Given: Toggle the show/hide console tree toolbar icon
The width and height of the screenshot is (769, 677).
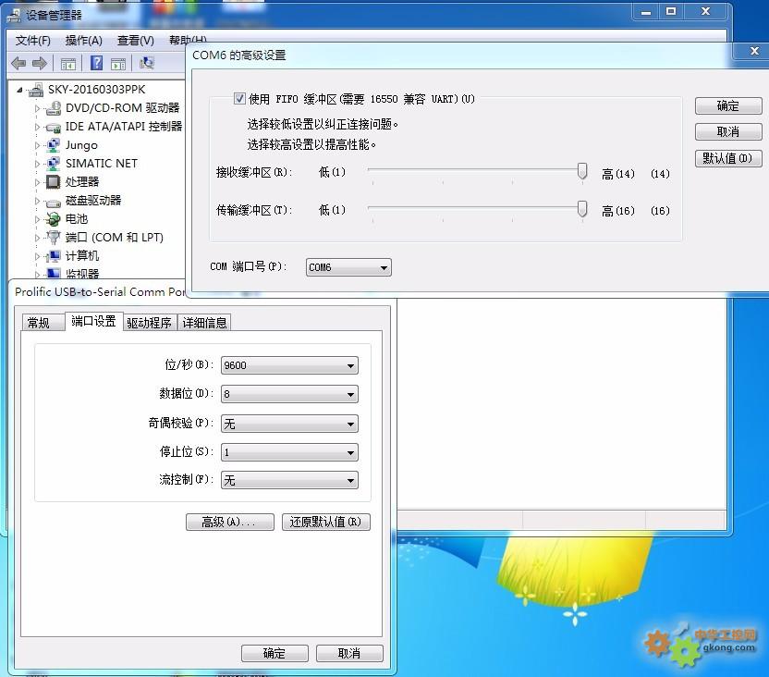Looking at the screenshot, I should [x=68, y=63].
